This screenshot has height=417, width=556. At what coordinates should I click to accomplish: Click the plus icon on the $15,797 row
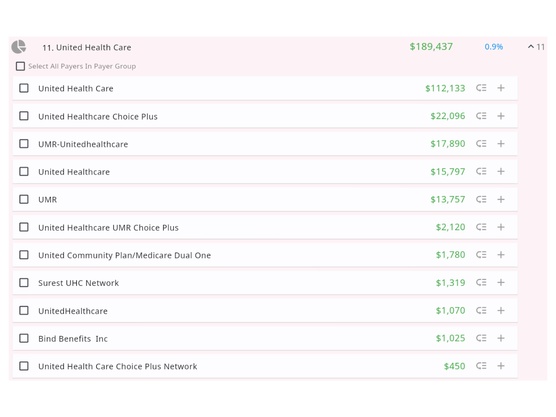501,171
